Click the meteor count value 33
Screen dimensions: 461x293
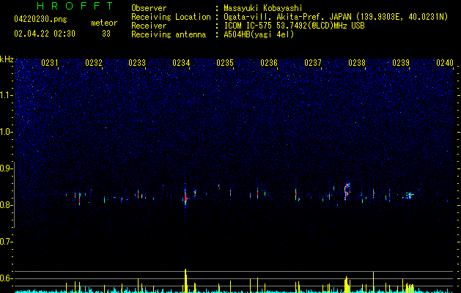(x=106, y=34)
